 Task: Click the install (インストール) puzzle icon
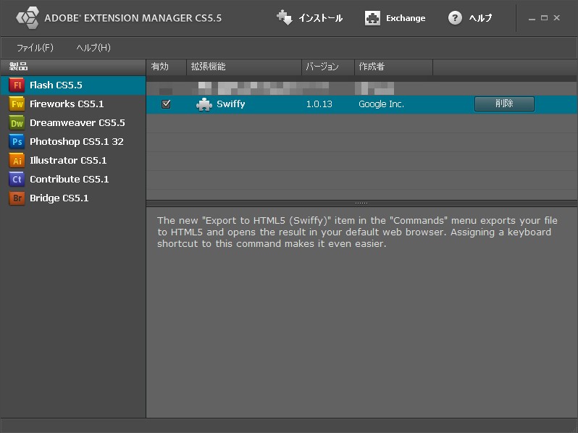285,18
